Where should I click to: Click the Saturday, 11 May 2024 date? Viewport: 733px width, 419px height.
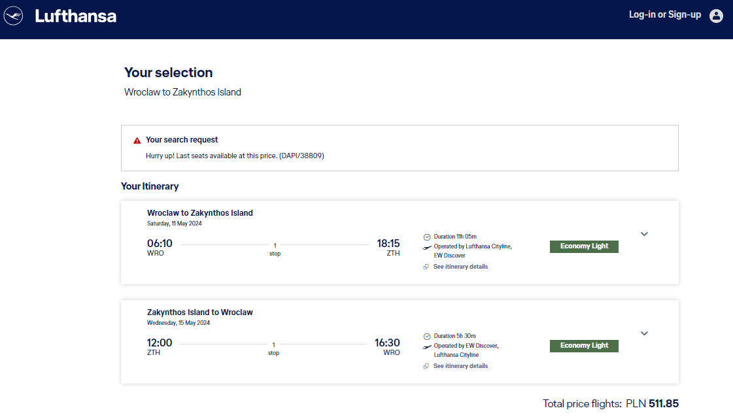click(x=175, y=224)
